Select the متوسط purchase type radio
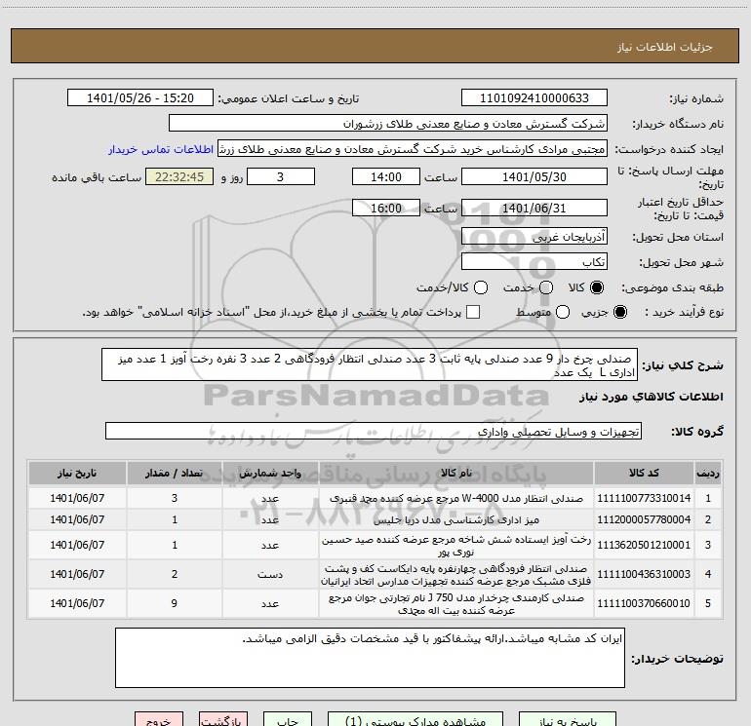 [x=563, y=312]
